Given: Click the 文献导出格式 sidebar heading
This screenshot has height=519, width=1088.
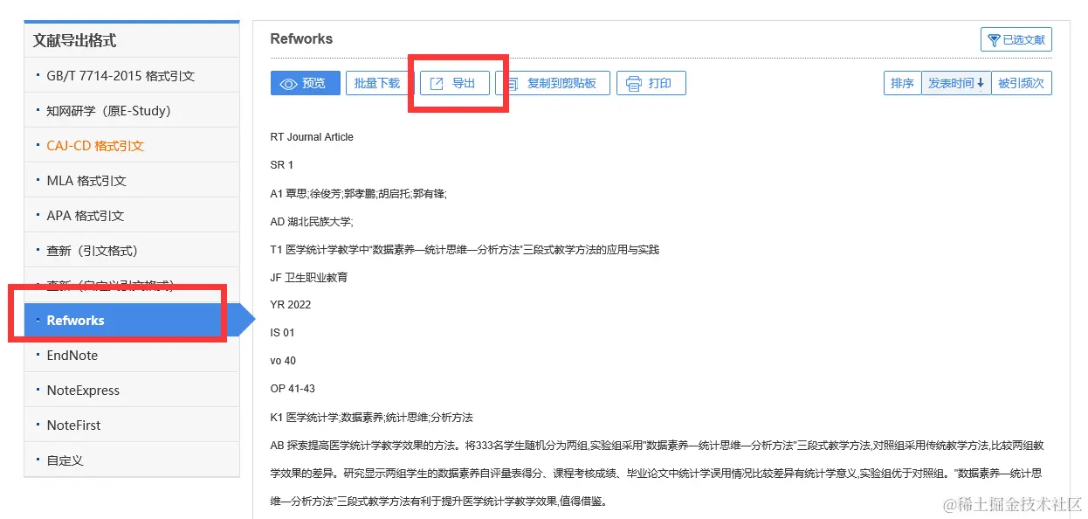Looking at the screenshot, I should point(74,40).
